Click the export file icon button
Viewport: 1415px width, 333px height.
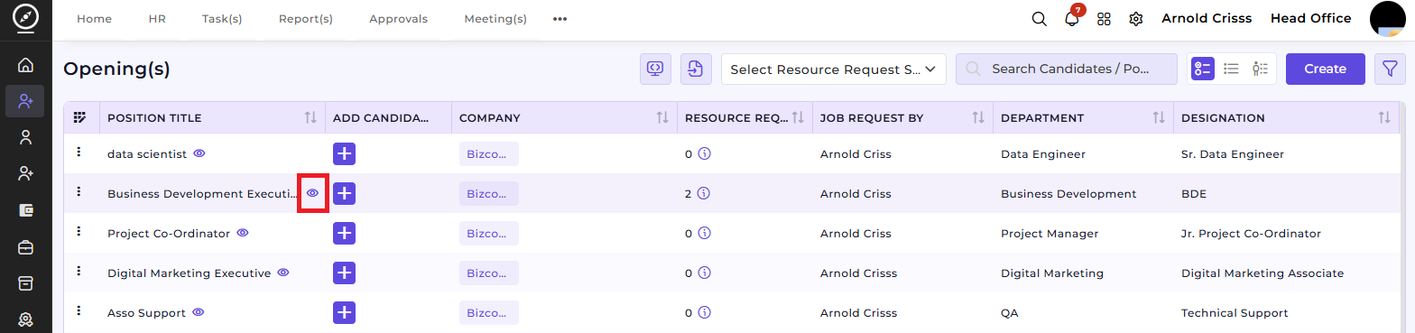point(696,69)
